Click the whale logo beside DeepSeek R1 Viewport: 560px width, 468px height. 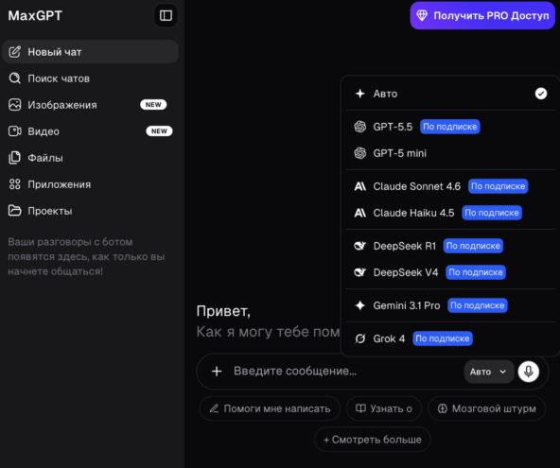pyautogui.click(x=360, y=246)
